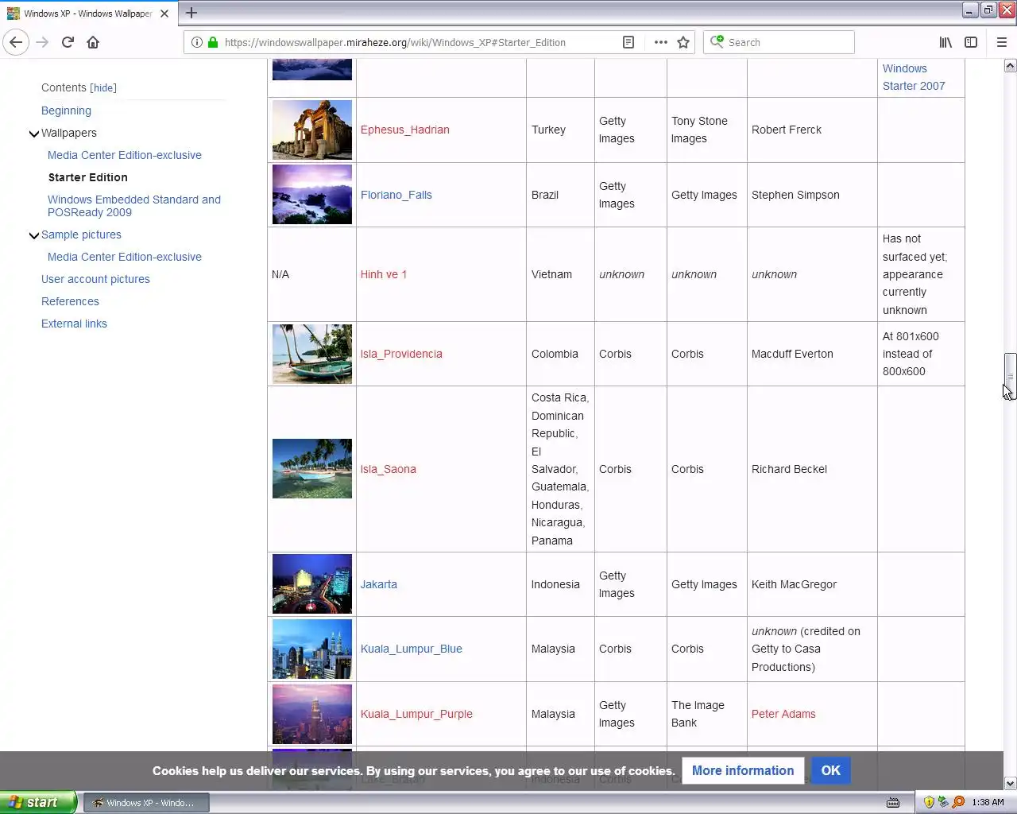Reload the current page

[x=68, y=42]
